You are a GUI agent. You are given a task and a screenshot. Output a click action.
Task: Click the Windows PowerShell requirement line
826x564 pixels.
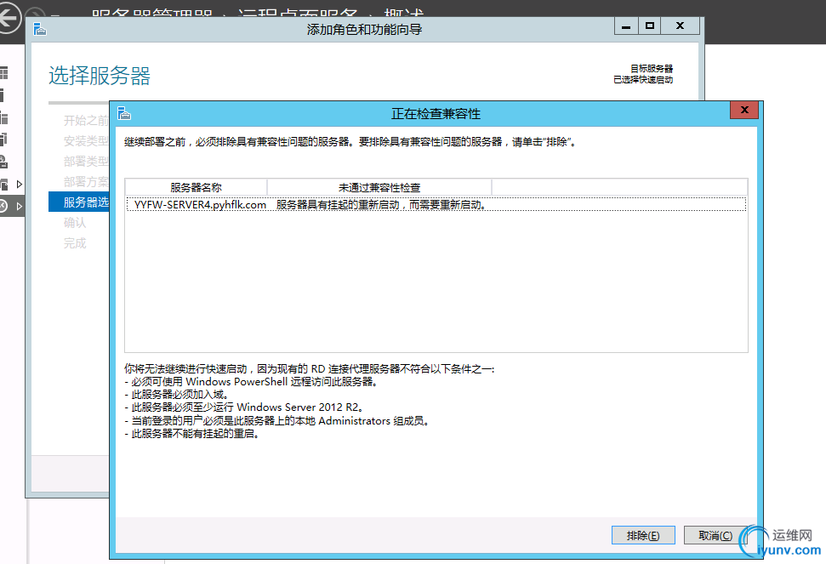[251, 381]
